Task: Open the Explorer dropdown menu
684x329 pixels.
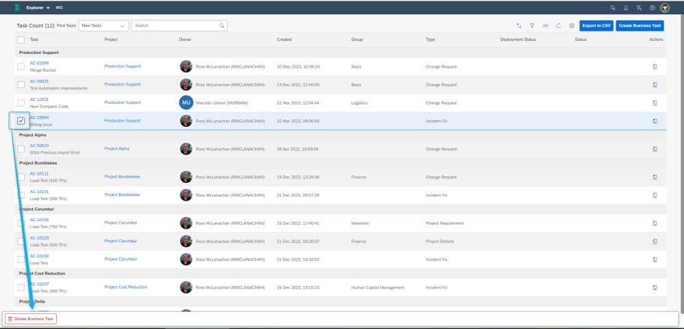Action: coord(38,8)
